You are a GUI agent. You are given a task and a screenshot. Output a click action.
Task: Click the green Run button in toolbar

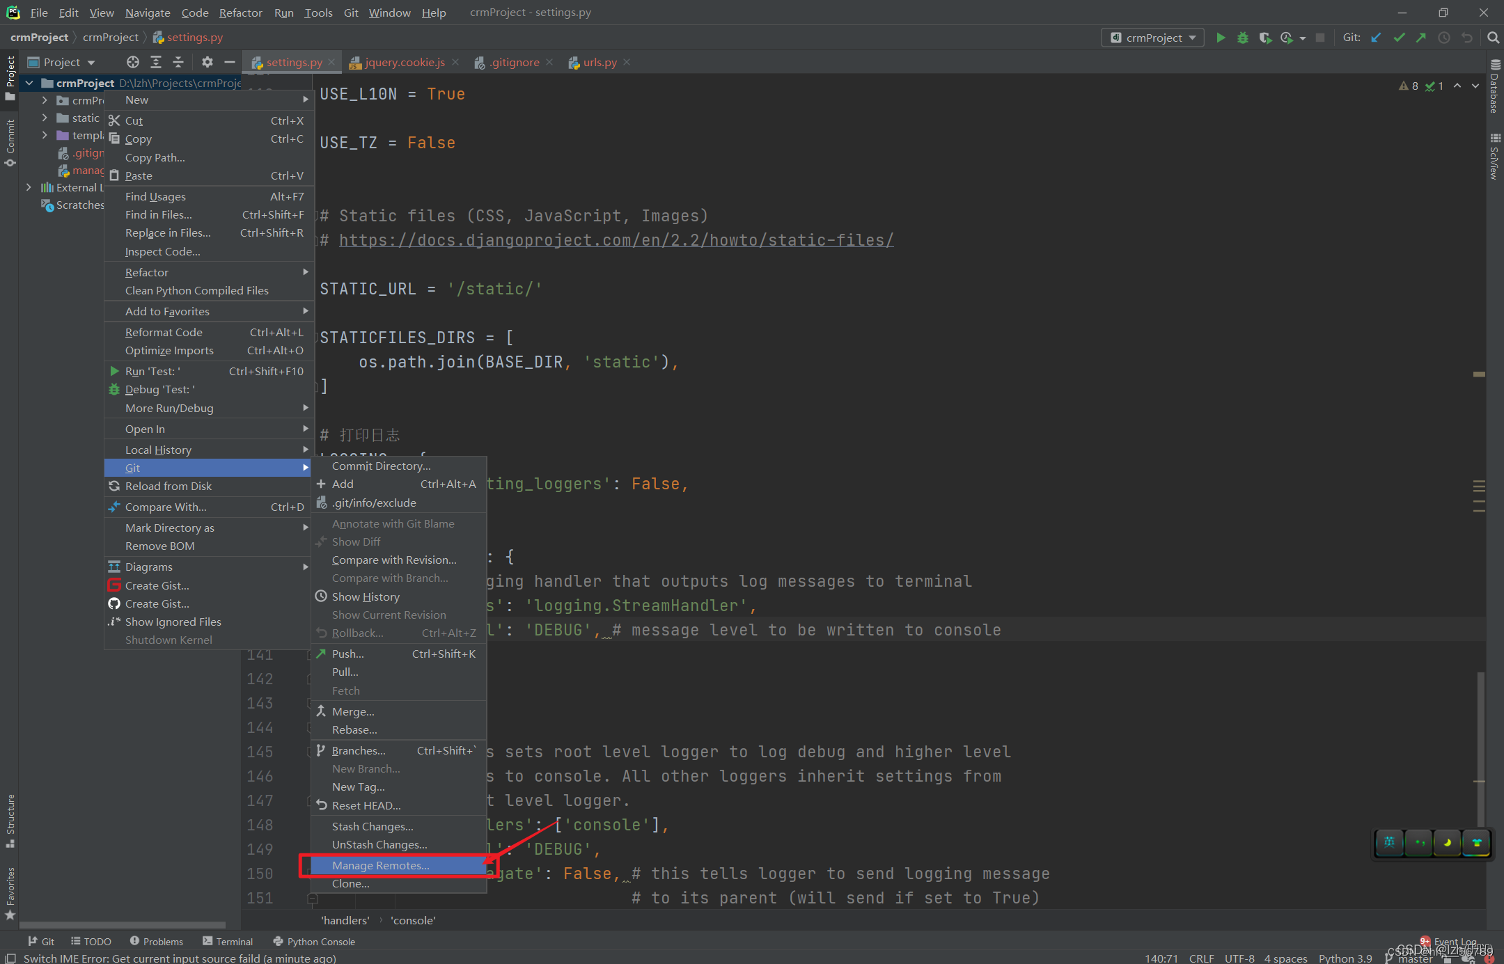[1221, 38]
